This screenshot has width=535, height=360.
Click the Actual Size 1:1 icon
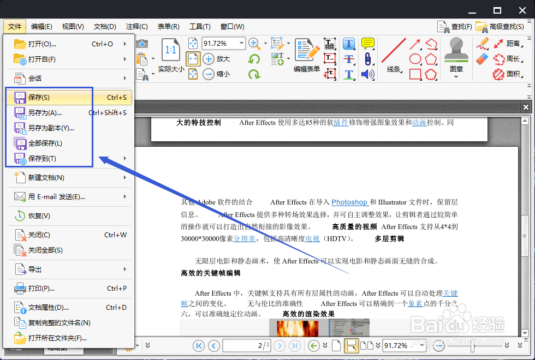170,50
